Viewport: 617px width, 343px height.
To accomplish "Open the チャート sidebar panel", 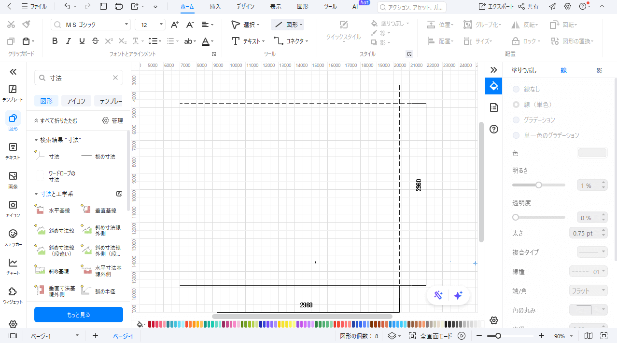I will [13, 266].
